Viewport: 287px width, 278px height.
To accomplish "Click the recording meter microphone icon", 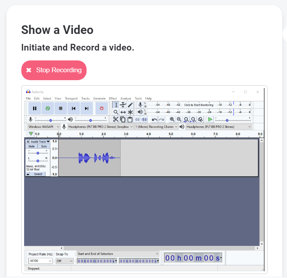I will coord(140,105).
